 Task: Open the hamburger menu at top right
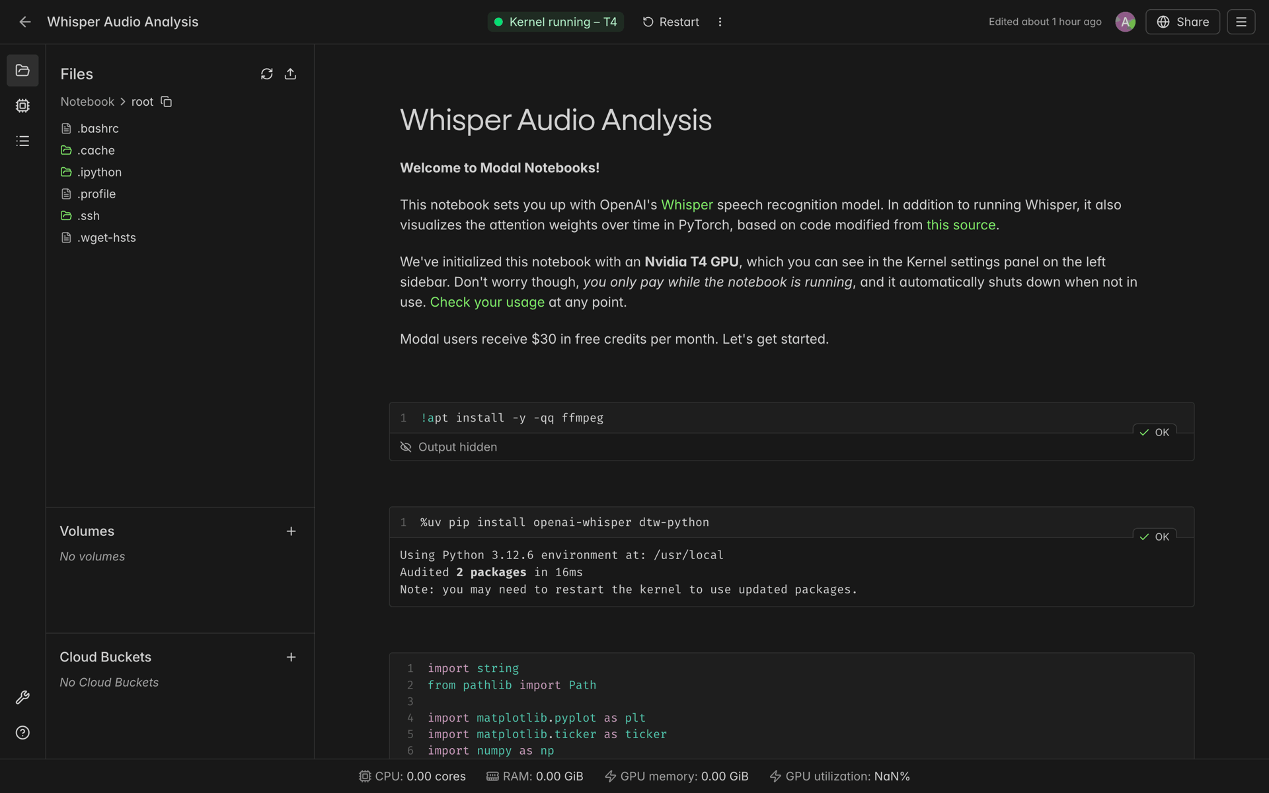pos(1241,22)
